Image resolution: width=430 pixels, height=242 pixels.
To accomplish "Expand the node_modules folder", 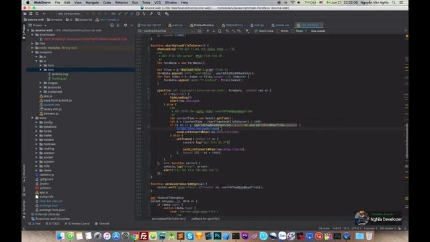I will [x=32, y=48].
